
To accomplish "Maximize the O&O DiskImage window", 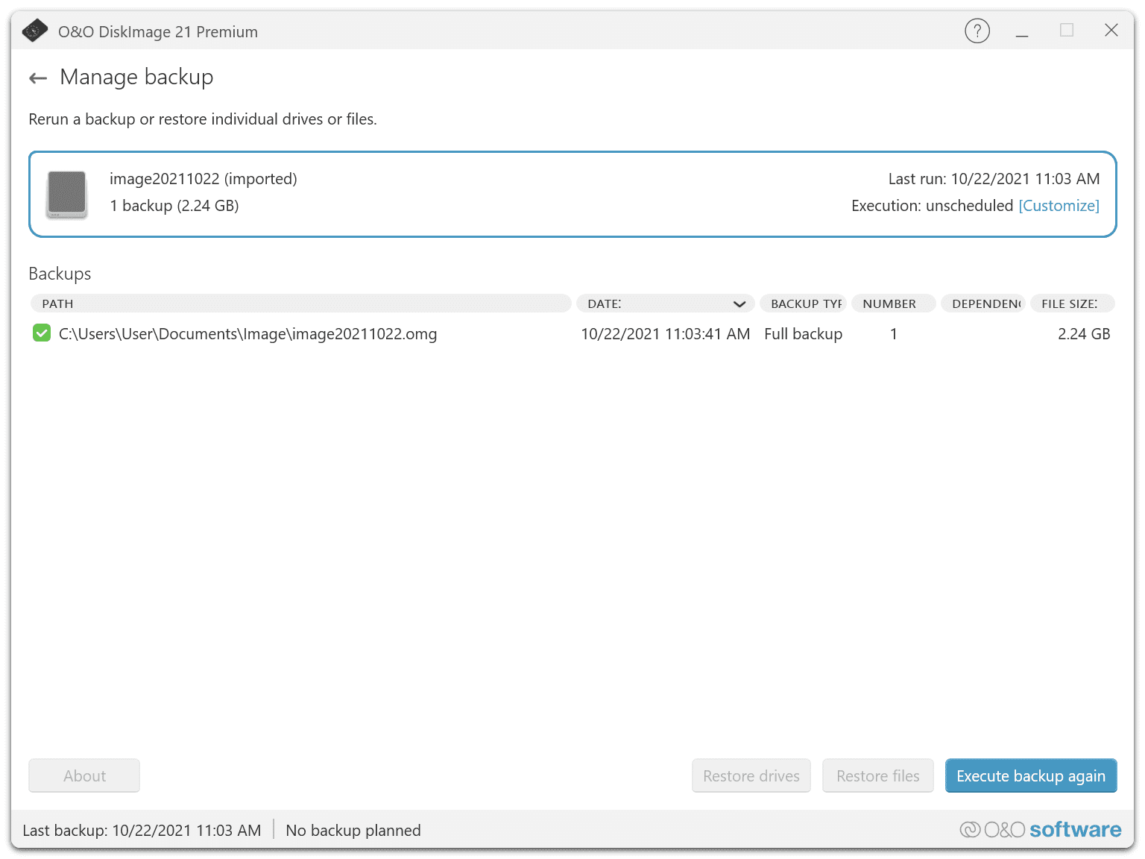I will pyautogui.click(x=1067, y=31).
